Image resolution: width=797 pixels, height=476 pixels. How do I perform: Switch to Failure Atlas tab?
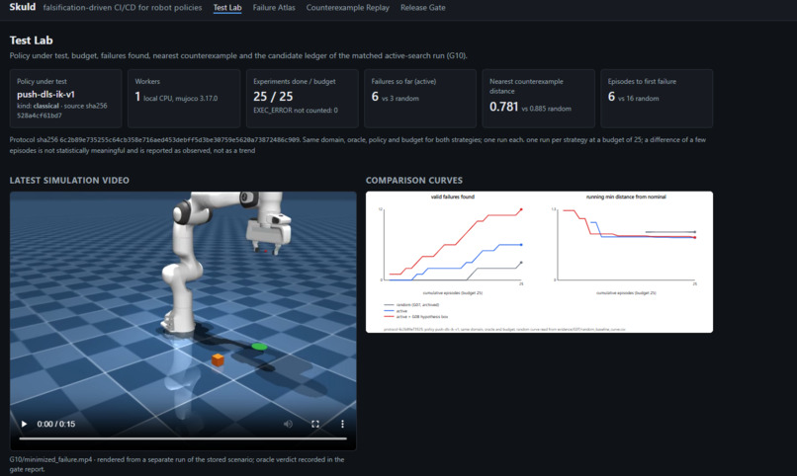coord(274,8)
